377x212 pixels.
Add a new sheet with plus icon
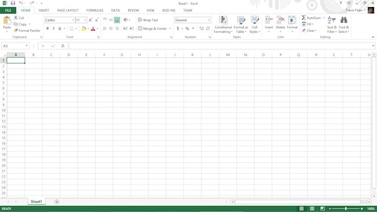point(57,201)
